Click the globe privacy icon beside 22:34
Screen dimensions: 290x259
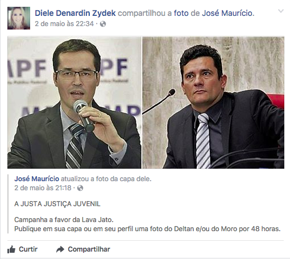[x=103, y=24]
